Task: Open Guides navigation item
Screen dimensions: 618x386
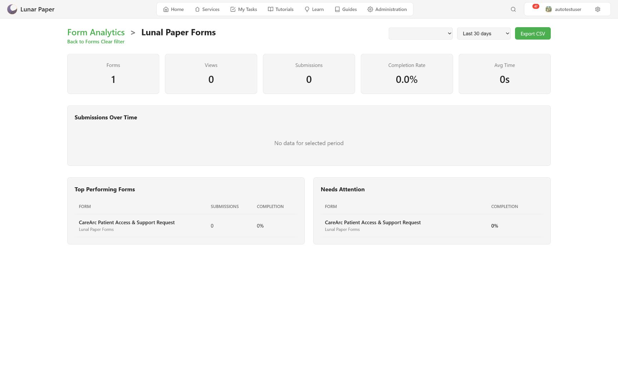Action: (346, 9)
